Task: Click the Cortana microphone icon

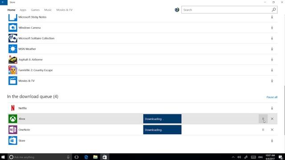Action: 68,157
